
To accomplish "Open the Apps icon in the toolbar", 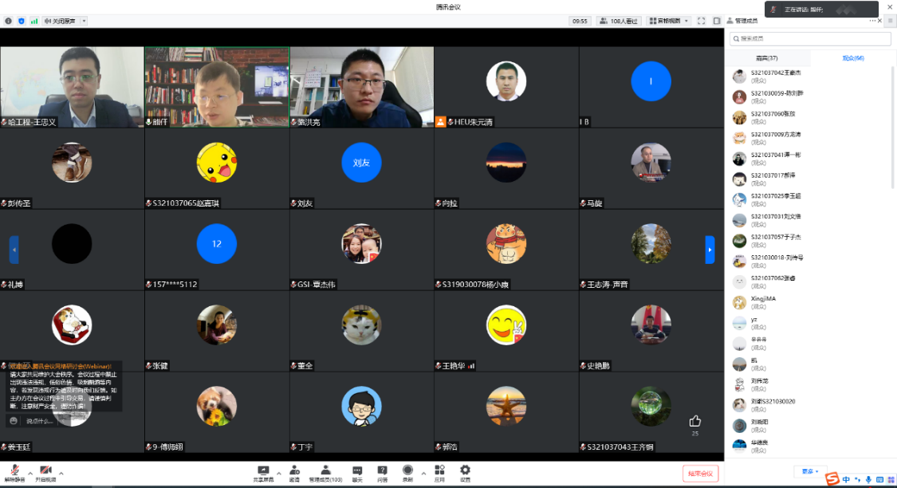I will tap(439, 471).
